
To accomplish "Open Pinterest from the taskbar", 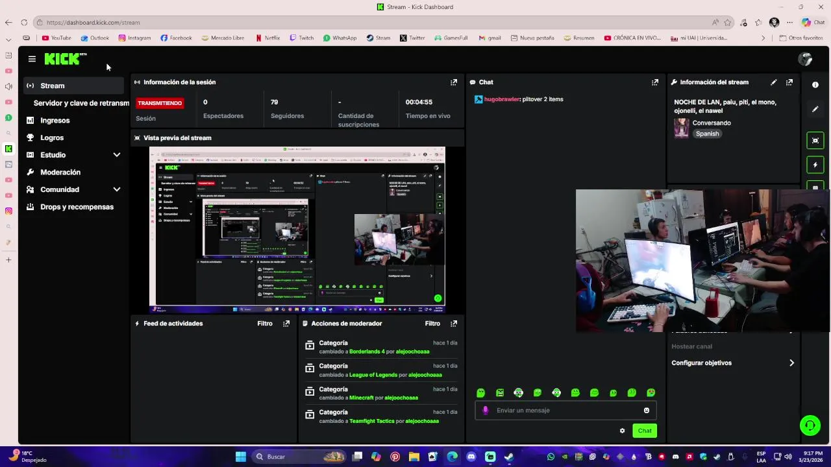I will click(395, 457).
